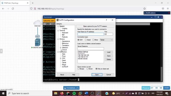Expand the Selection tree node
171x96 pixels.
click(61, 47)
